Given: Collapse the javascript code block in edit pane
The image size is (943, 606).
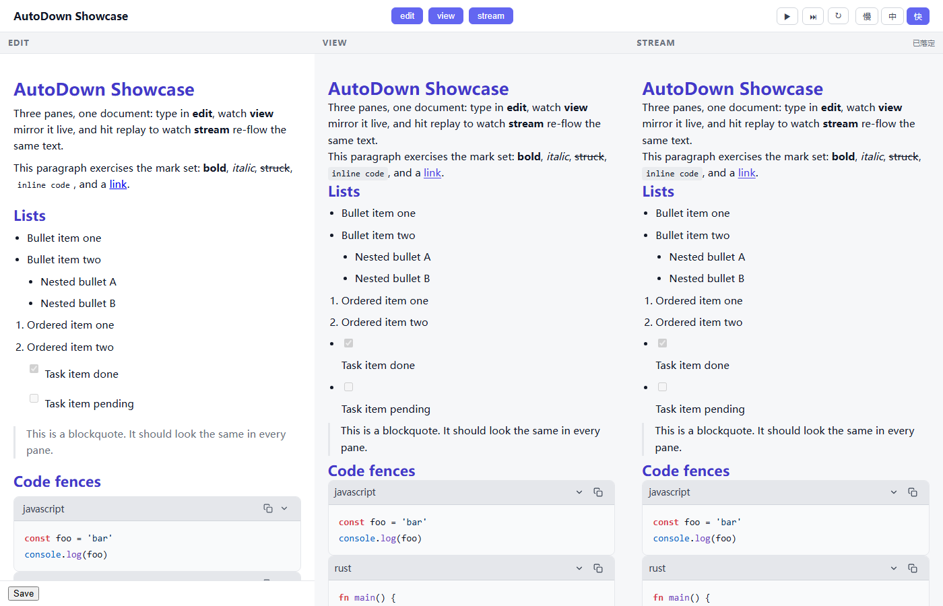Looking at the screenshot, I should tap(284, 508).
